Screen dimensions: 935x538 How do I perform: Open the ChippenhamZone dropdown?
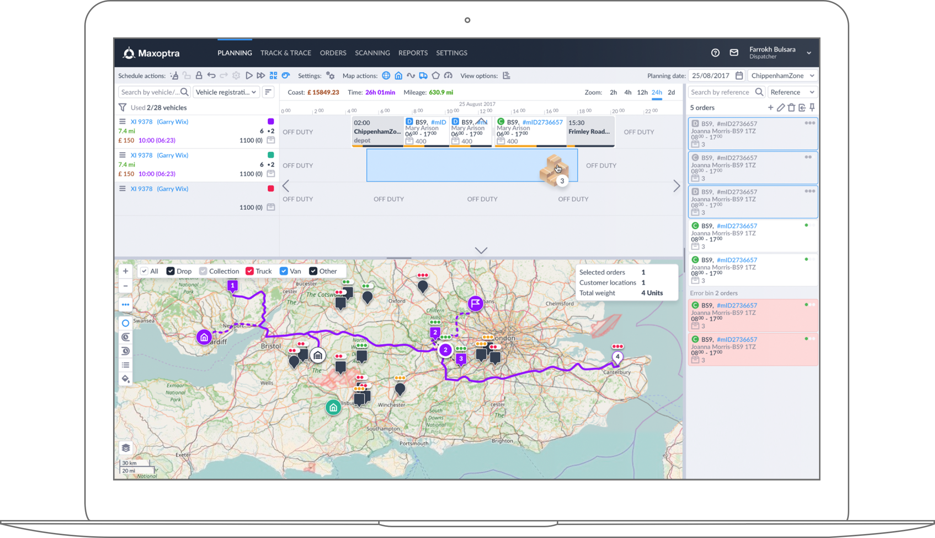click(783, 76)
